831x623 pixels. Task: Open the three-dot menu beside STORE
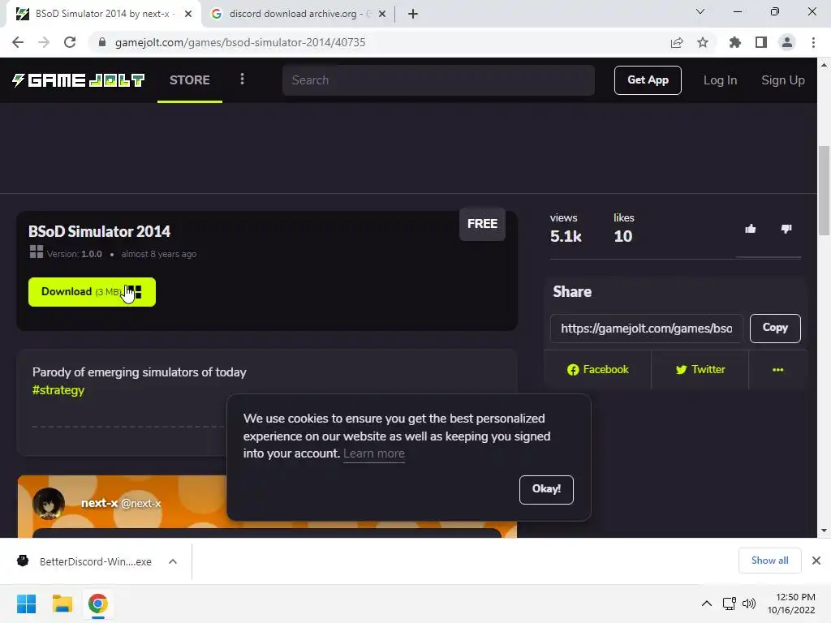pyautogui.click(x=242, y=79)
